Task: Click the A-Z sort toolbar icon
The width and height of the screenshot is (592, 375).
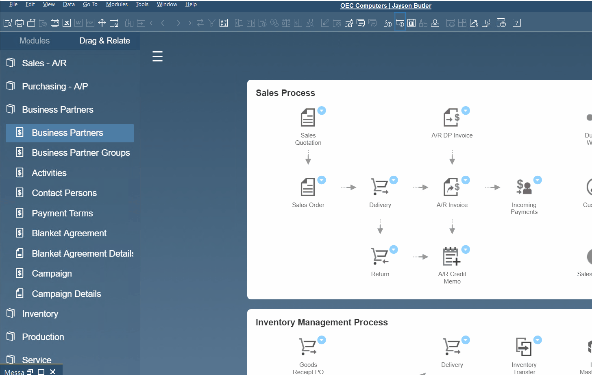Action: (x=224, y=23)
